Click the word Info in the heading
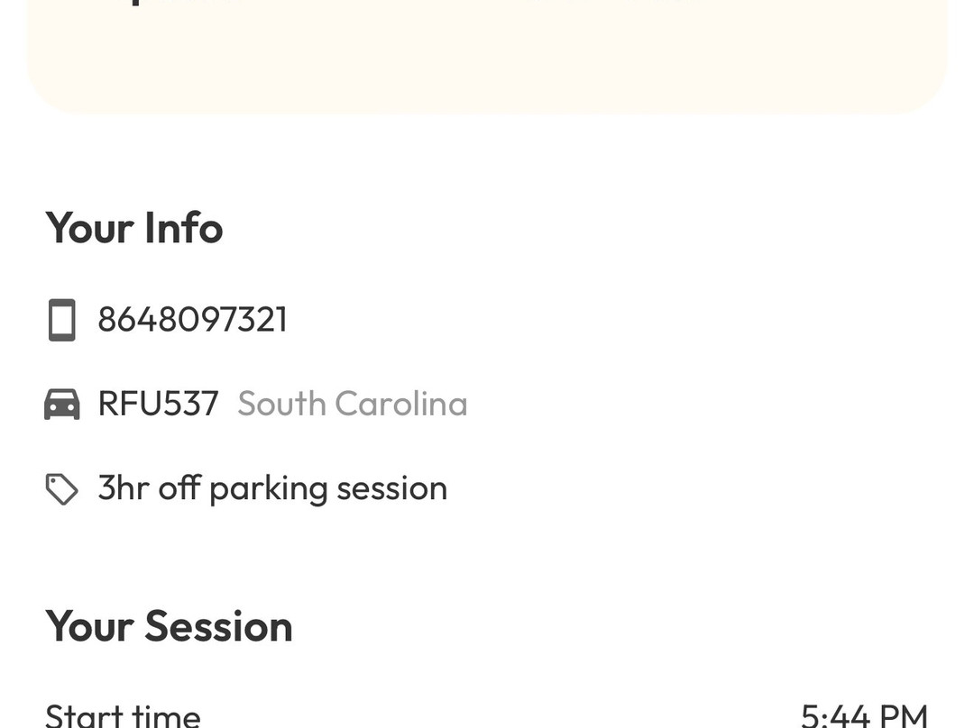Screen dimensions: 974x728 coord(183,228)
